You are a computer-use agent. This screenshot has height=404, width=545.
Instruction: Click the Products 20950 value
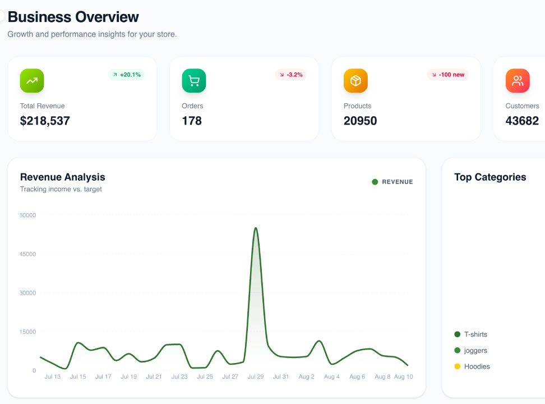[360, 121]
